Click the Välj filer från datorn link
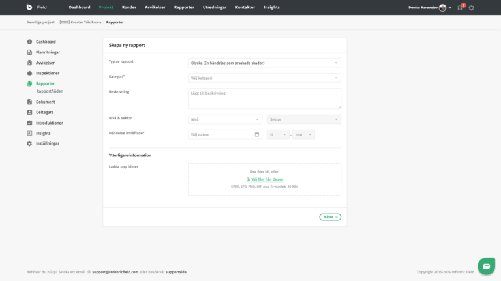Screen dimensions: 501x281 (x=267, y=179)
